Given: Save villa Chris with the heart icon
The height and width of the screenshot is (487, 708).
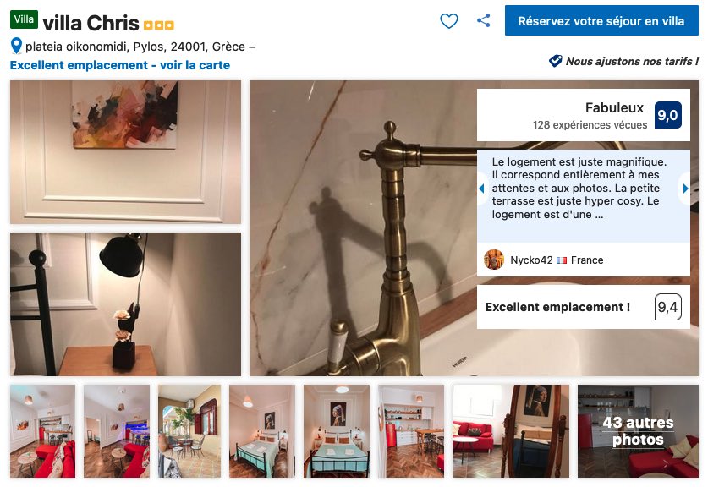Looking at the screenshot, I should pyautogui.click(x=449, y=21).
